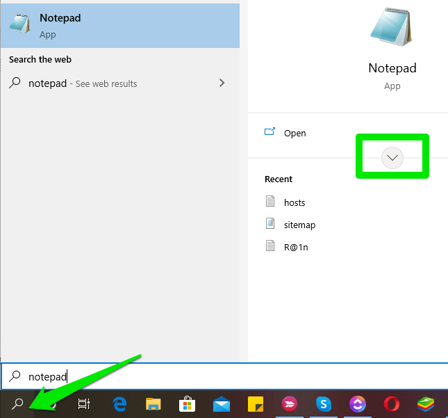The image size is (448, 418).
Task: Open Mail app from taskbar
Action: 222,404
